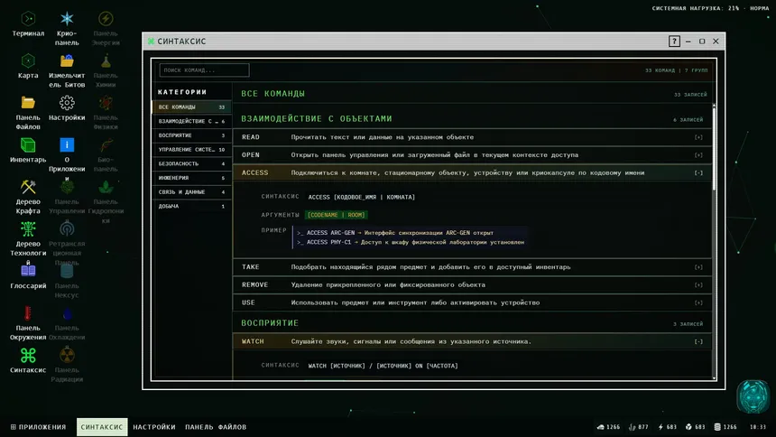Collapse the ACCESS command entry
The height and width of the screenshot is (437, 776).
pos(472,173)
